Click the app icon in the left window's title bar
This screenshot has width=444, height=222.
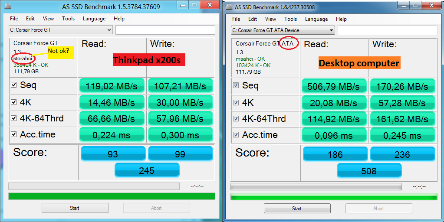coord(8,6)
